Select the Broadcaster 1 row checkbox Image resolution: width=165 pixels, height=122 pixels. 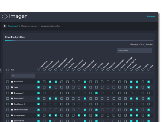coord(8,93)
